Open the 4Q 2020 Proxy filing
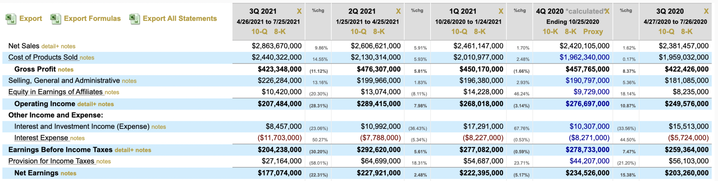Image resolution: width=718 pixels, height=181 pixels. [x=593, y=32]
